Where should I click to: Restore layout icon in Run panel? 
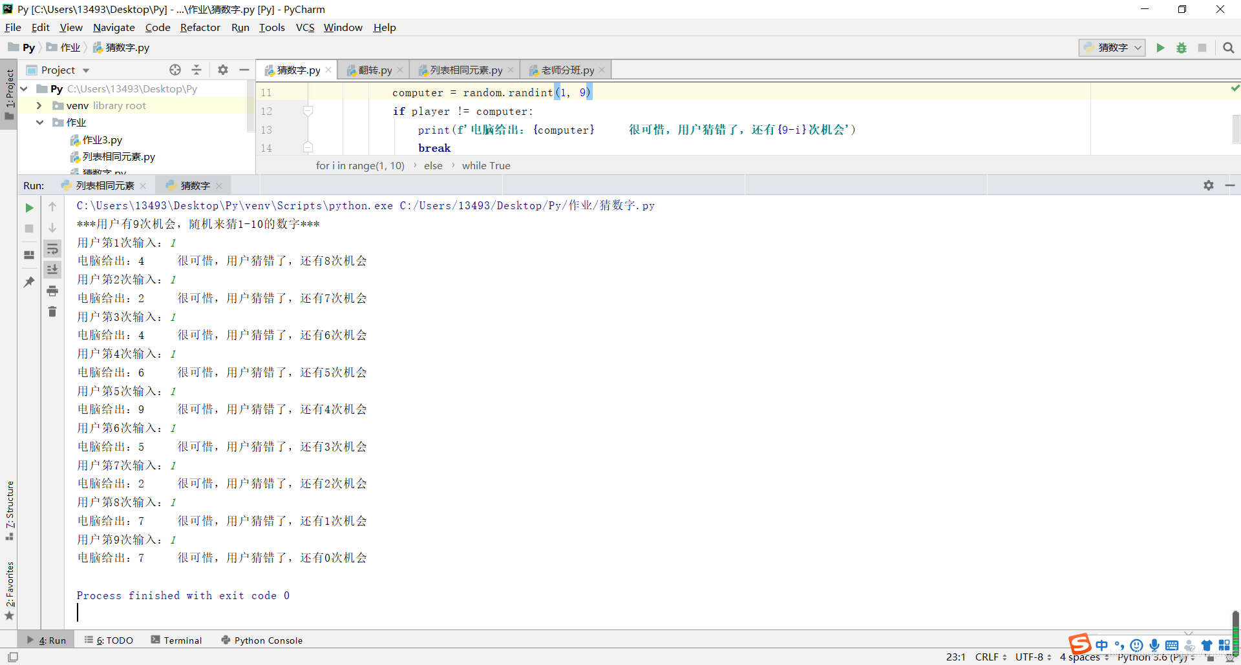pos(29,255)
